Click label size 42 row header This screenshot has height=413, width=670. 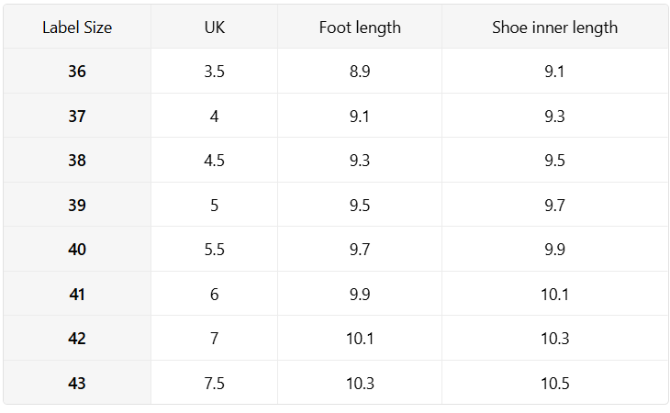[x=77, y=339]
